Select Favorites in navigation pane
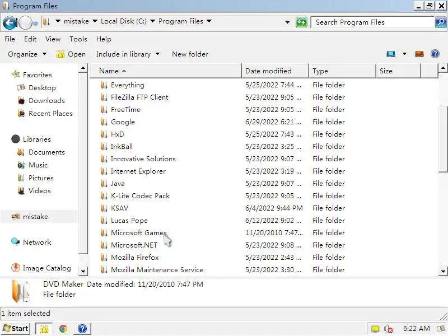 [x=37, y=75]
